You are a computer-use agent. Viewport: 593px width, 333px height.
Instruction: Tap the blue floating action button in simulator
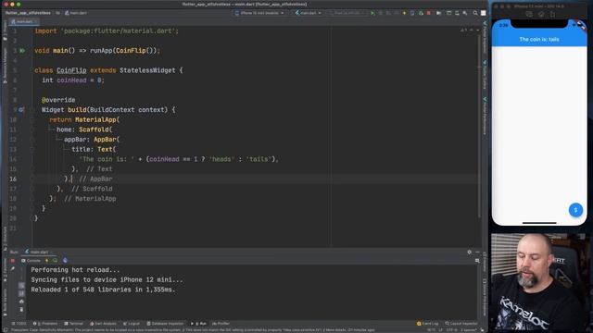pyautogui.click(x=575, y=210)
